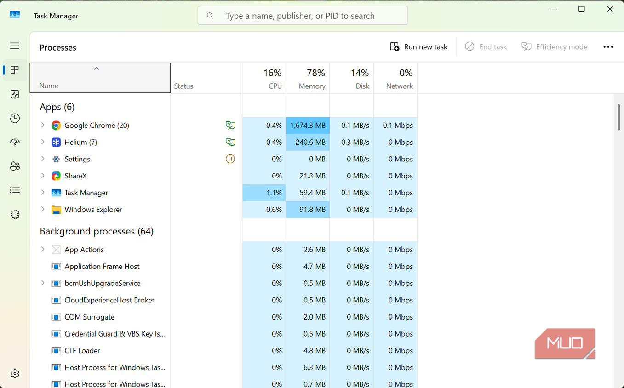Click Windows Explorer memory 91.8 MB
624x388 pixels.
click(308, 210)
